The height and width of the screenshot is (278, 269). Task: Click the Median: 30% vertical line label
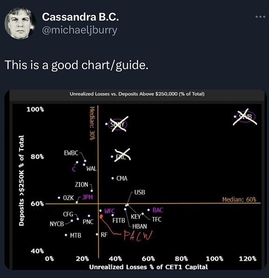tap(92, 124)
